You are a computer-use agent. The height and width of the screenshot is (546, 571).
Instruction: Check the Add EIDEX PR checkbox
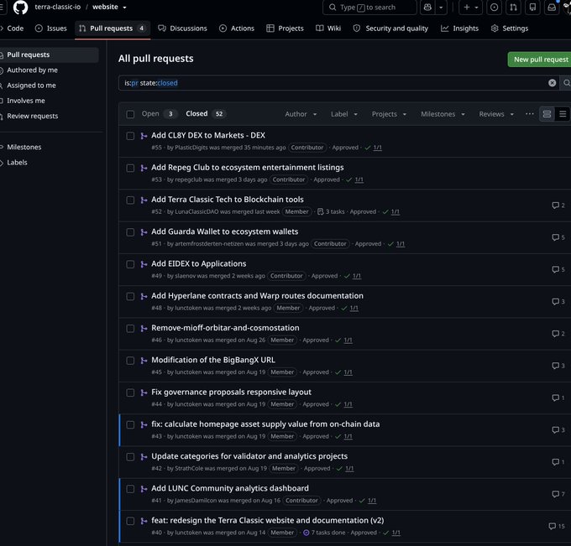[130, 264]
